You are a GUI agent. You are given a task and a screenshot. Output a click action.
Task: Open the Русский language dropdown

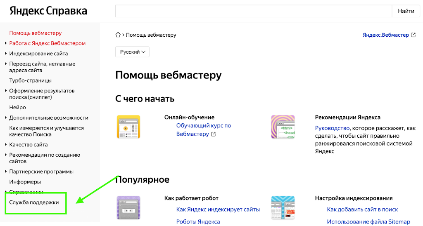[132, 52]
